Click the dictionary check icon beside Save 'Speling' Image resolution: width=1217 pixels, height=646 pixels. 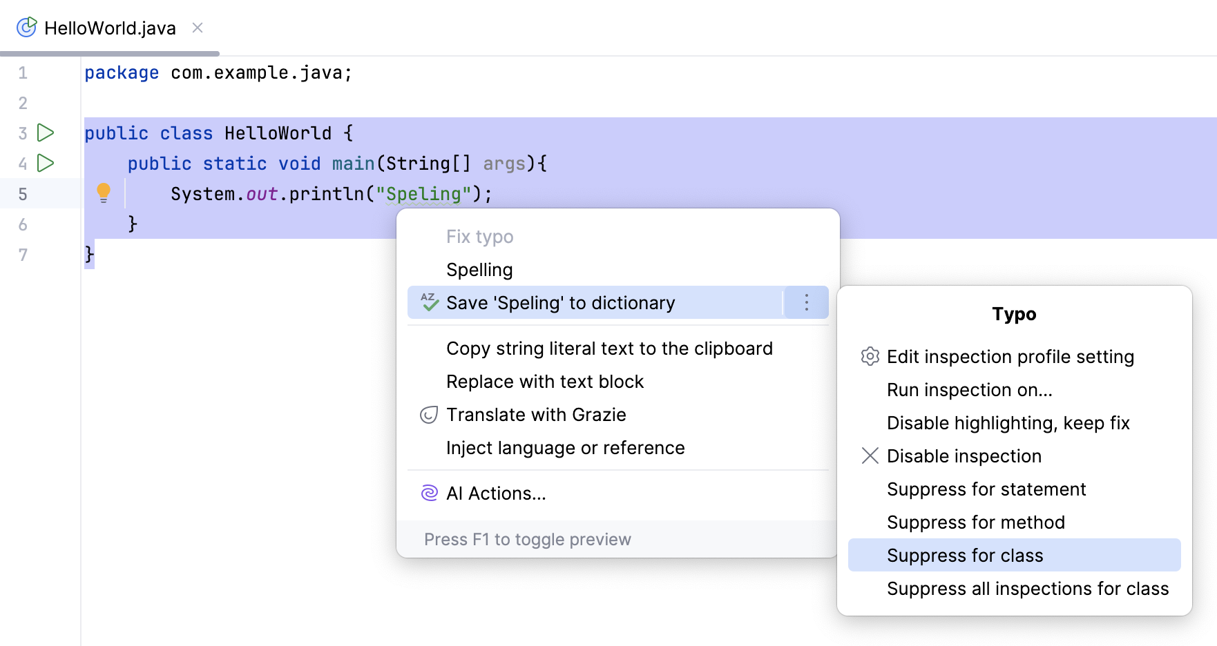point(428,302)
